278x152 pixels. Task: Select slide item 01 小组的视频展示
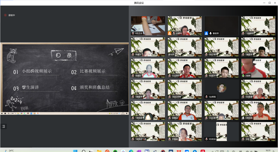pos(33,71)
